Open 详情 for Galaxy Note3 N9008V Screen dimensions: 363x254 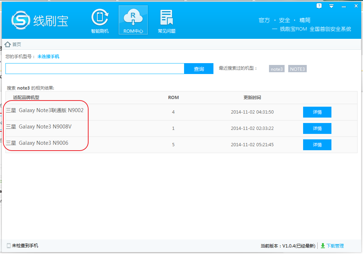317,128
